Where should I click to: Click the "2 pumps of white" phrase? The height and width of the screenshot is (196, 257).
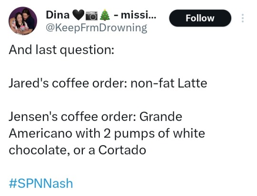pos(154,134)
